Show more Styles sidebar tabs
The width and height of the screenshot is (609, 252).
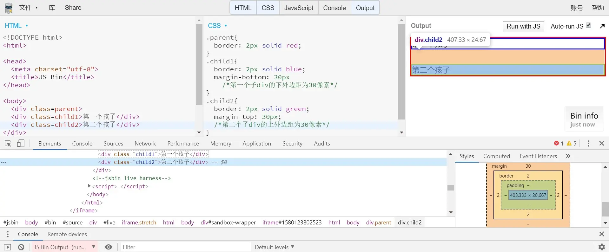click(x=568, y=156)
